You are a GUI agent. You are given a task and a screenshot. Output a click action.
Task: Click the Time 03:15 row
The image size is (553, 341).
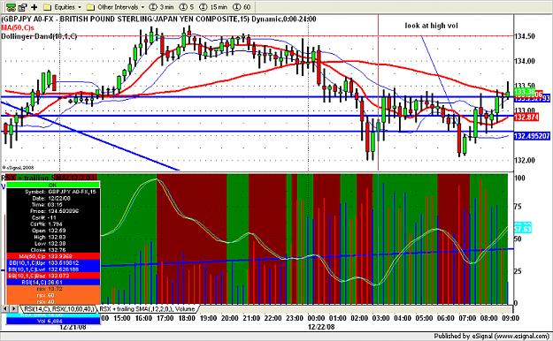tap(53, 205)
